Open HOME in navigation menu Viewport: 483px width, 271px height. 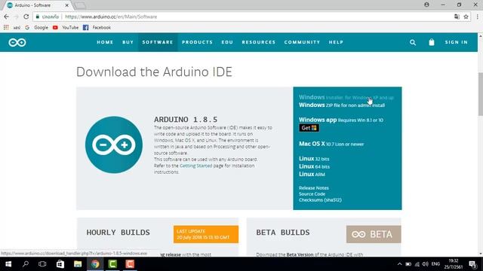pyautogui.click(x=105, y=42)
